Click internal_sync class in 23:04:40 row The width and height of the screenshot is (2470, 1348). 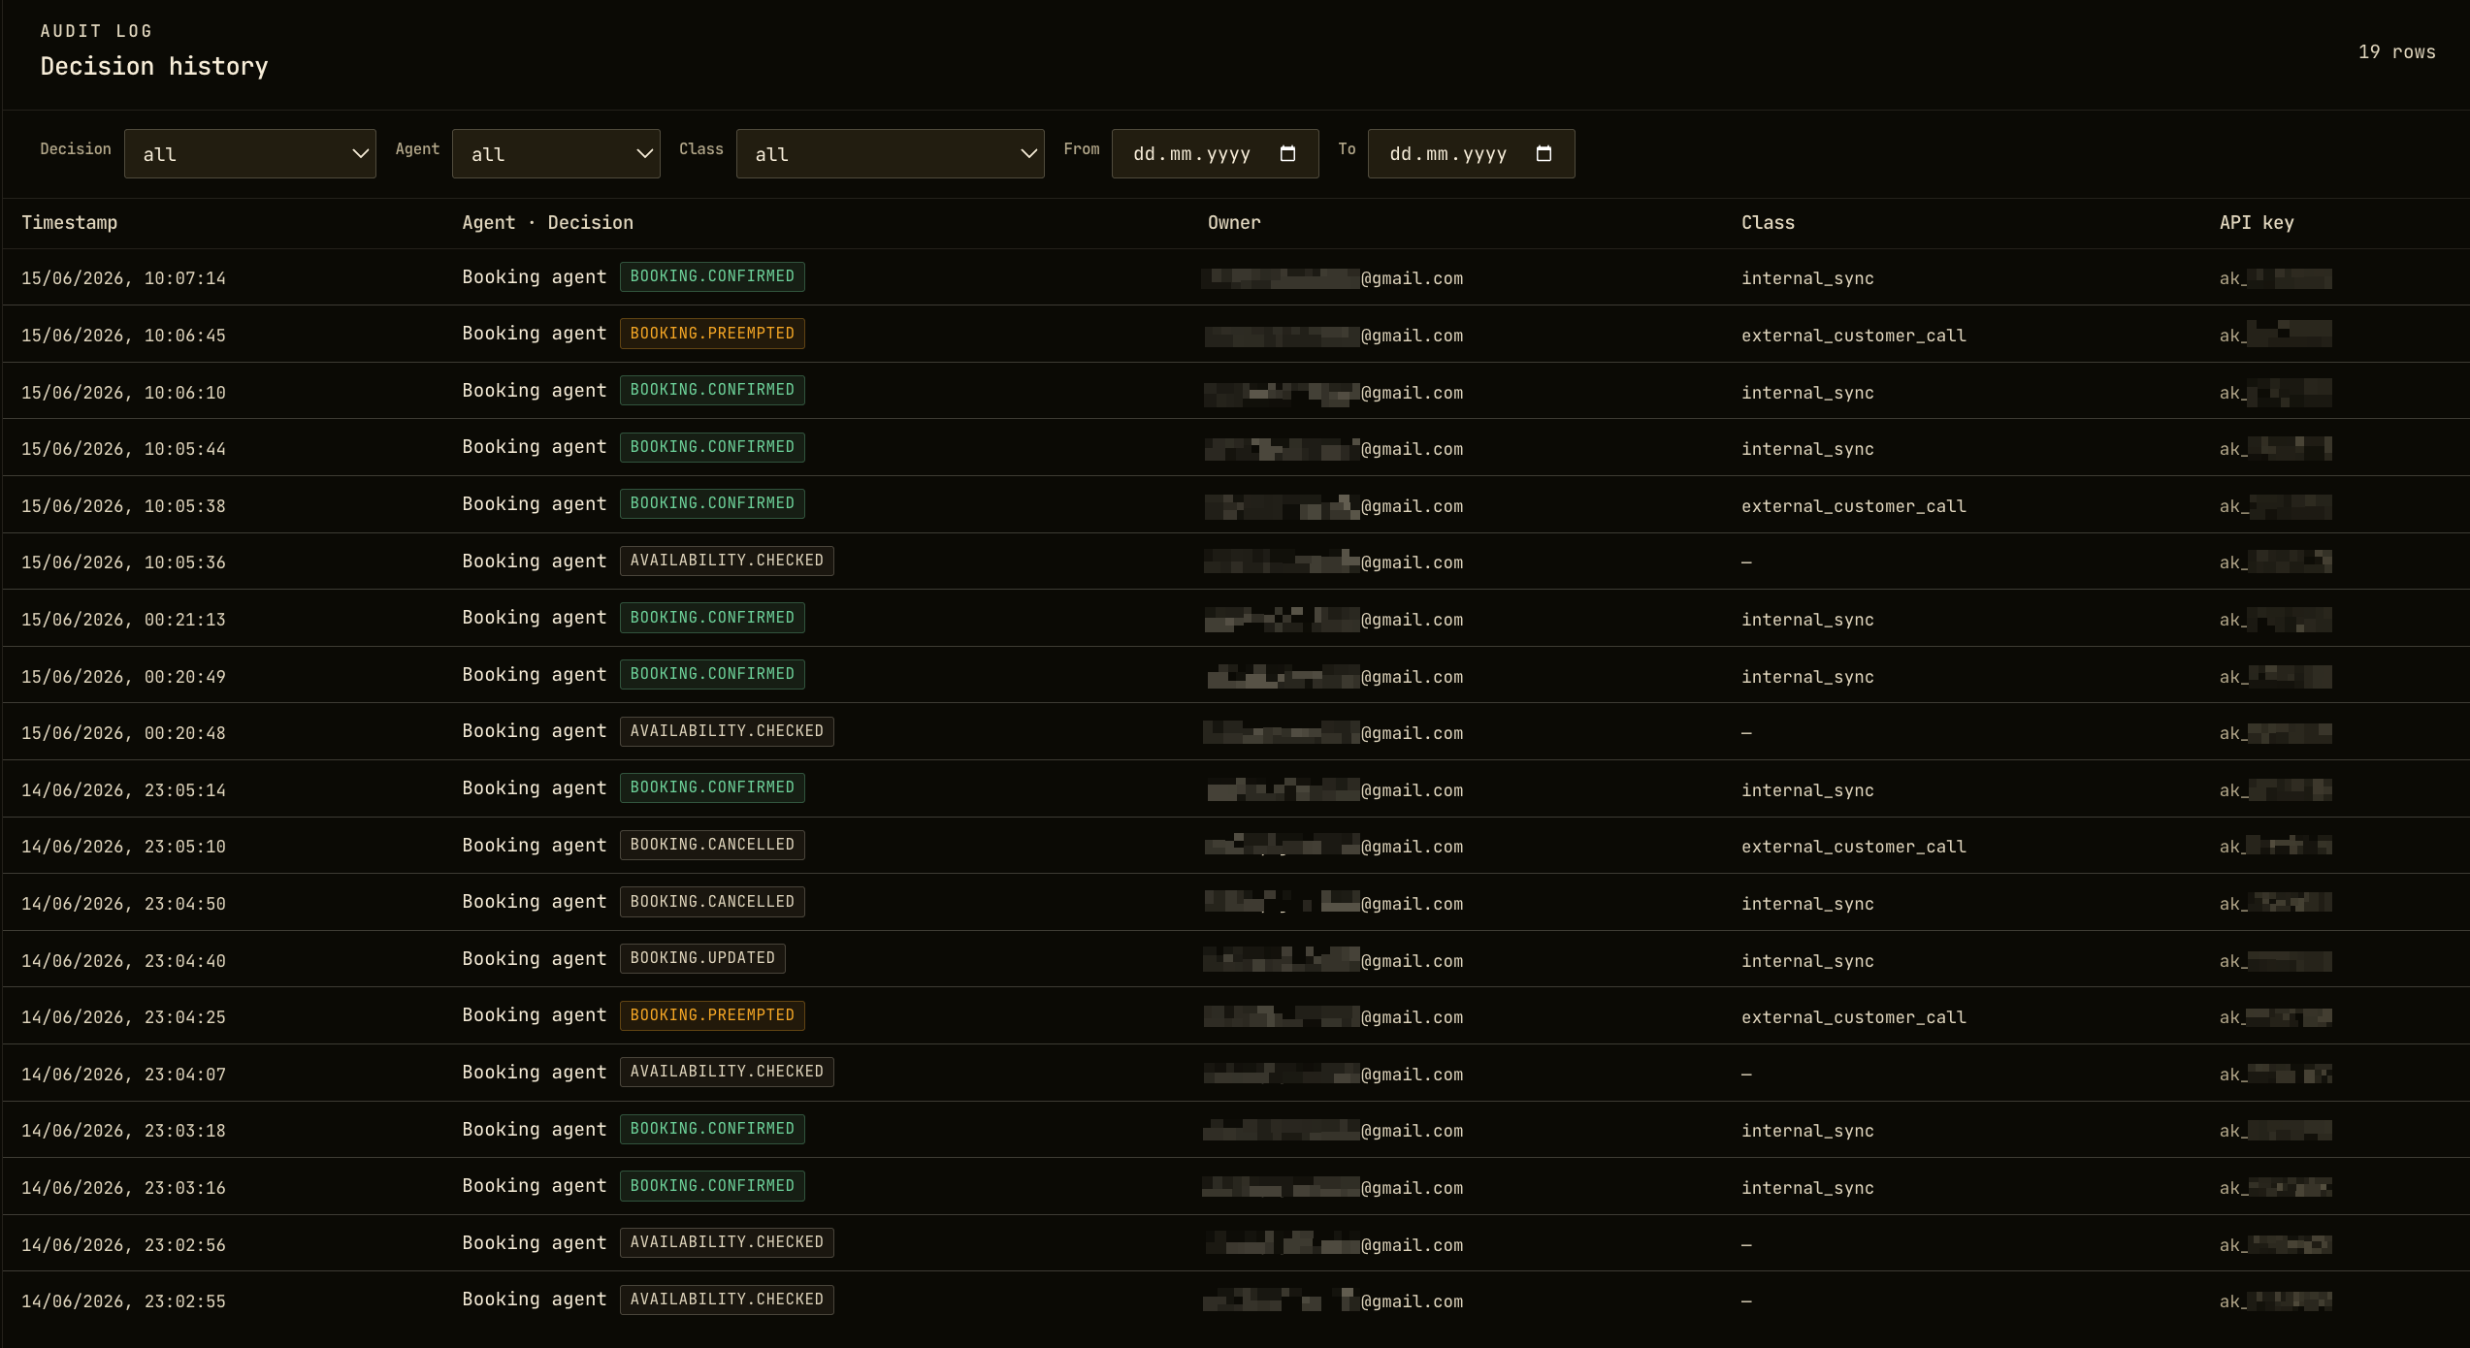[x=1807, y=961]
